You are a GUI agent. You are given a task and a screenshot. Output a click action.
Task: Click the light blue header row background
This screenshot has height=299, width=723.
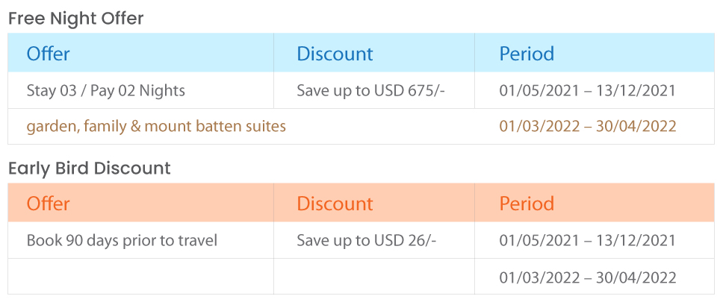(x=361, y=52)
